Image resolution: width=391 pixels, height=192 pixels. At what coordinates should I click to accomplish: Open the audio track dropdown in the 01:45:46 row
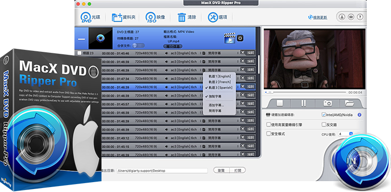coord(186,53)
